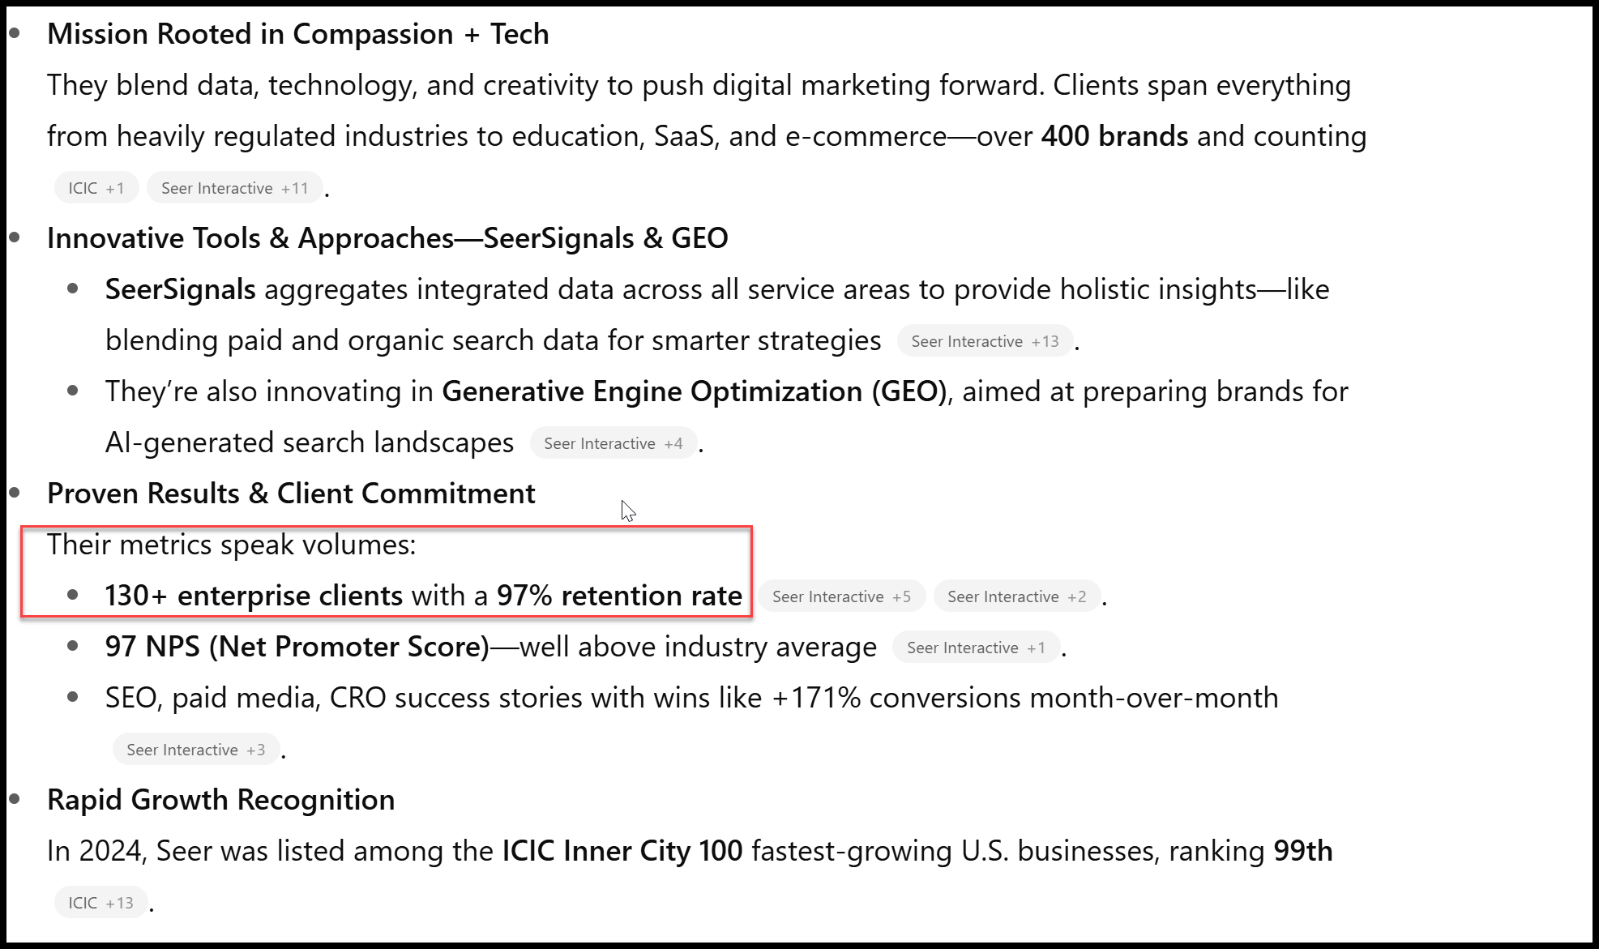Image resolution: width=1599 pixels, height=949 pixels.
Task: Open the "ICIC +13" citation chip
Action: [x=100, y=903]
